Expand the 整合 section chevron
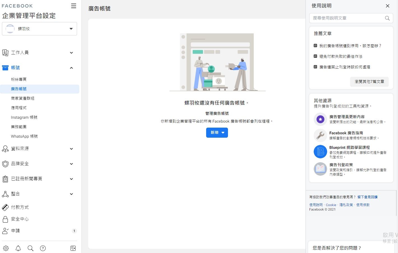398x253 pixels. coord(71,194)
